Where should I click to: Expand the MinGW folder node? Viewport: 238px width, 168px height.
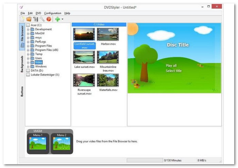click(28, 34)
